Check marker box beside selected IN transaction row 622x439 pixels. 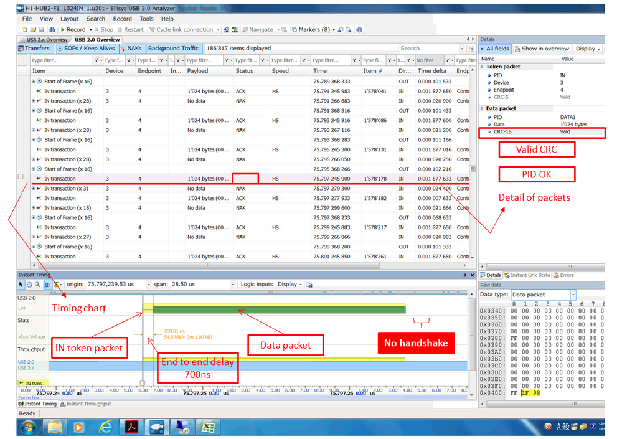(x=21, y=177)
